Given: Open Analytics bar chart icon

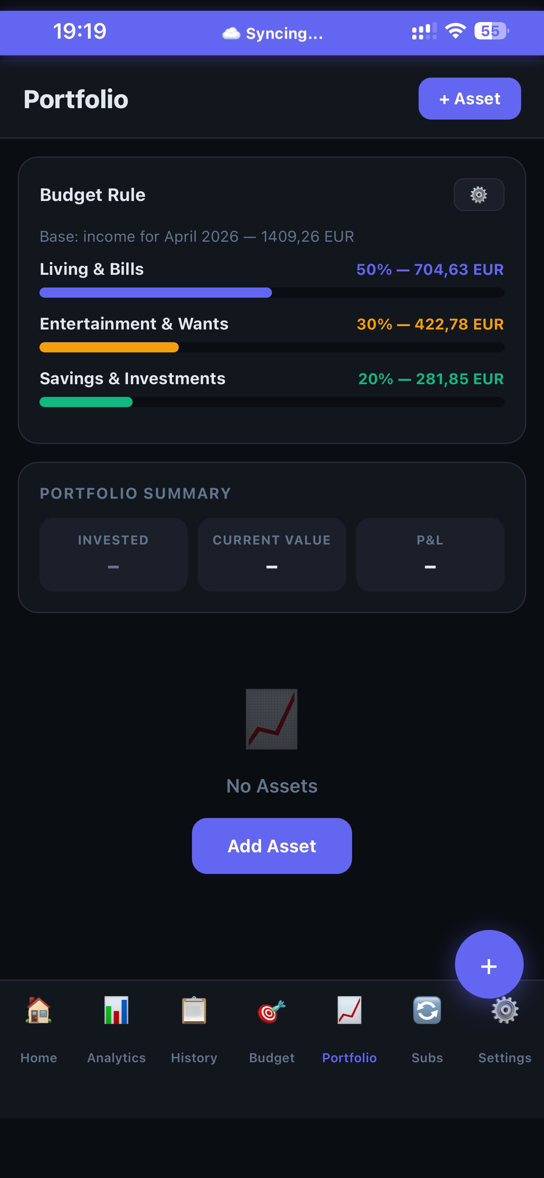Looking at the screenshot, I should click(x=117, y=1010).
